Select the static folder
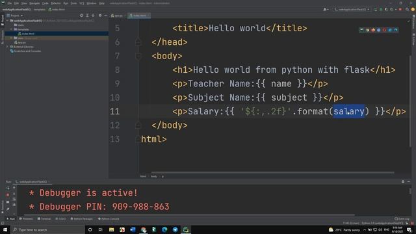Image resolution: width=416 pixels, height=234 pixels. click(x=19, y=25)
